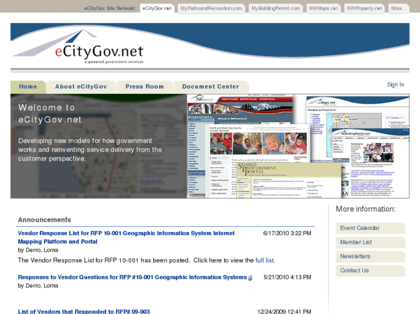Click the 12/24/2009 12:41 PM timestamp
This screenshot has width=420, height=314.
coord(284,312)
